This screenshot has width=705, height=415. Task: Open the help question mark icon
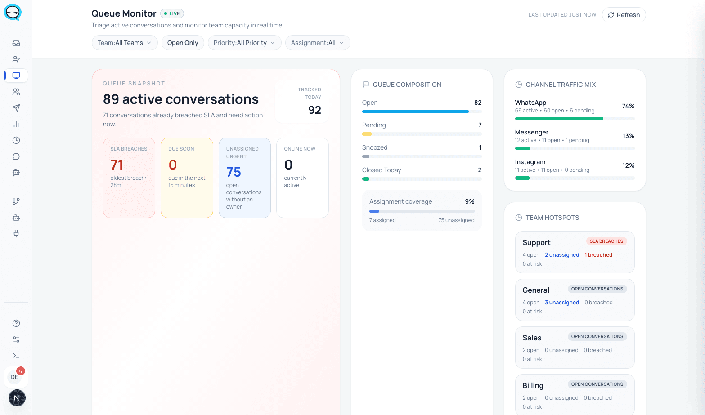pos(16,323)
